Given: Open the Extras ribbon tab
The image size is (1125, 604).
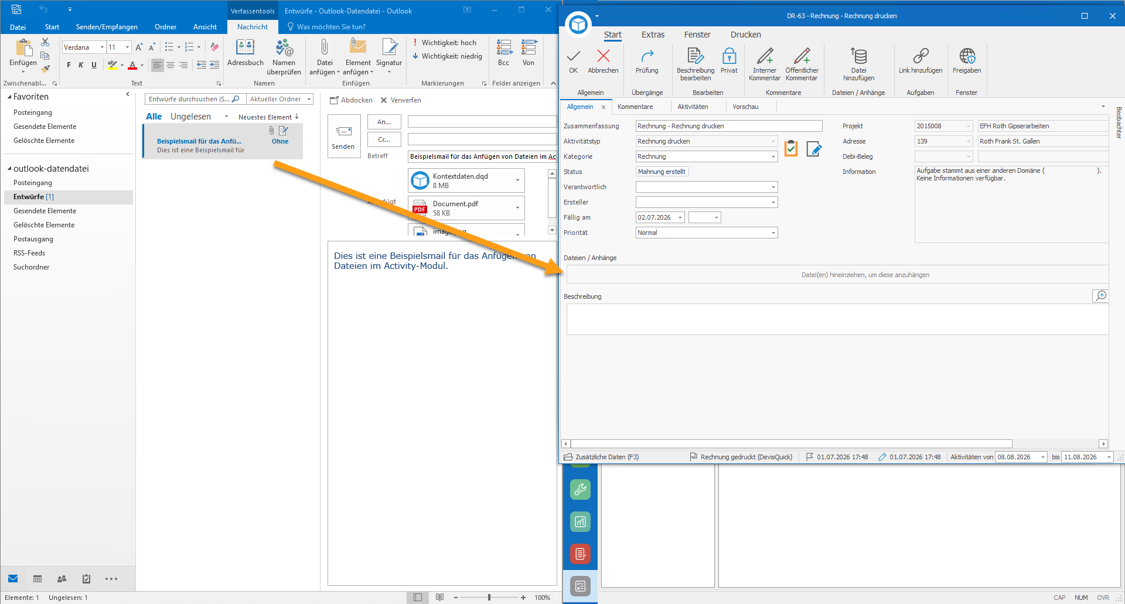Looking at the screenshot, I should click(x=653, y=35).
